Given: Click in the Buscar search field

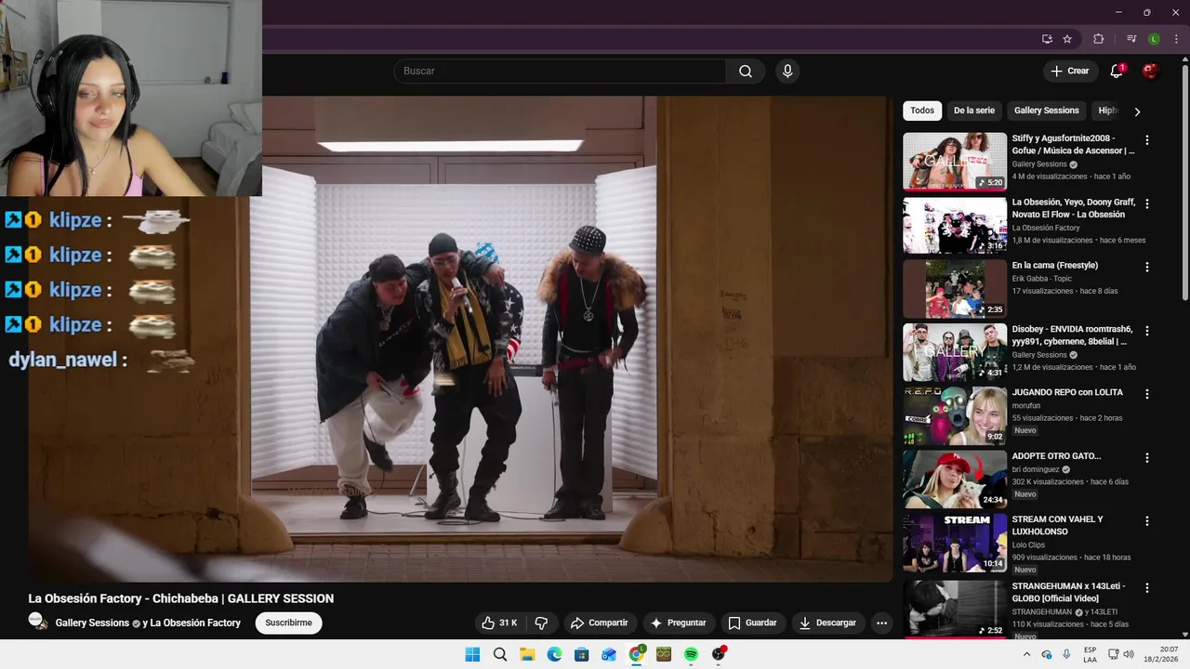Looking at the screenshot, I should point(560,72).
